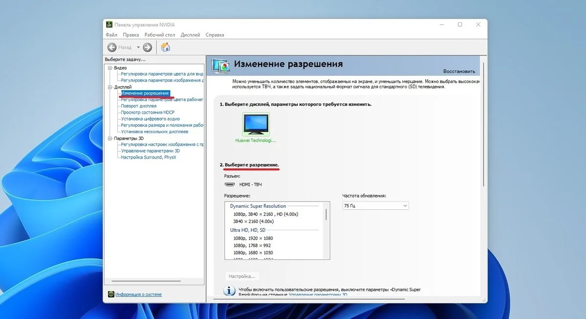The height and width of the screenshot is (319, 586).
Task: Open Просмотр состояния HDCP task
Action: (148, 112)
